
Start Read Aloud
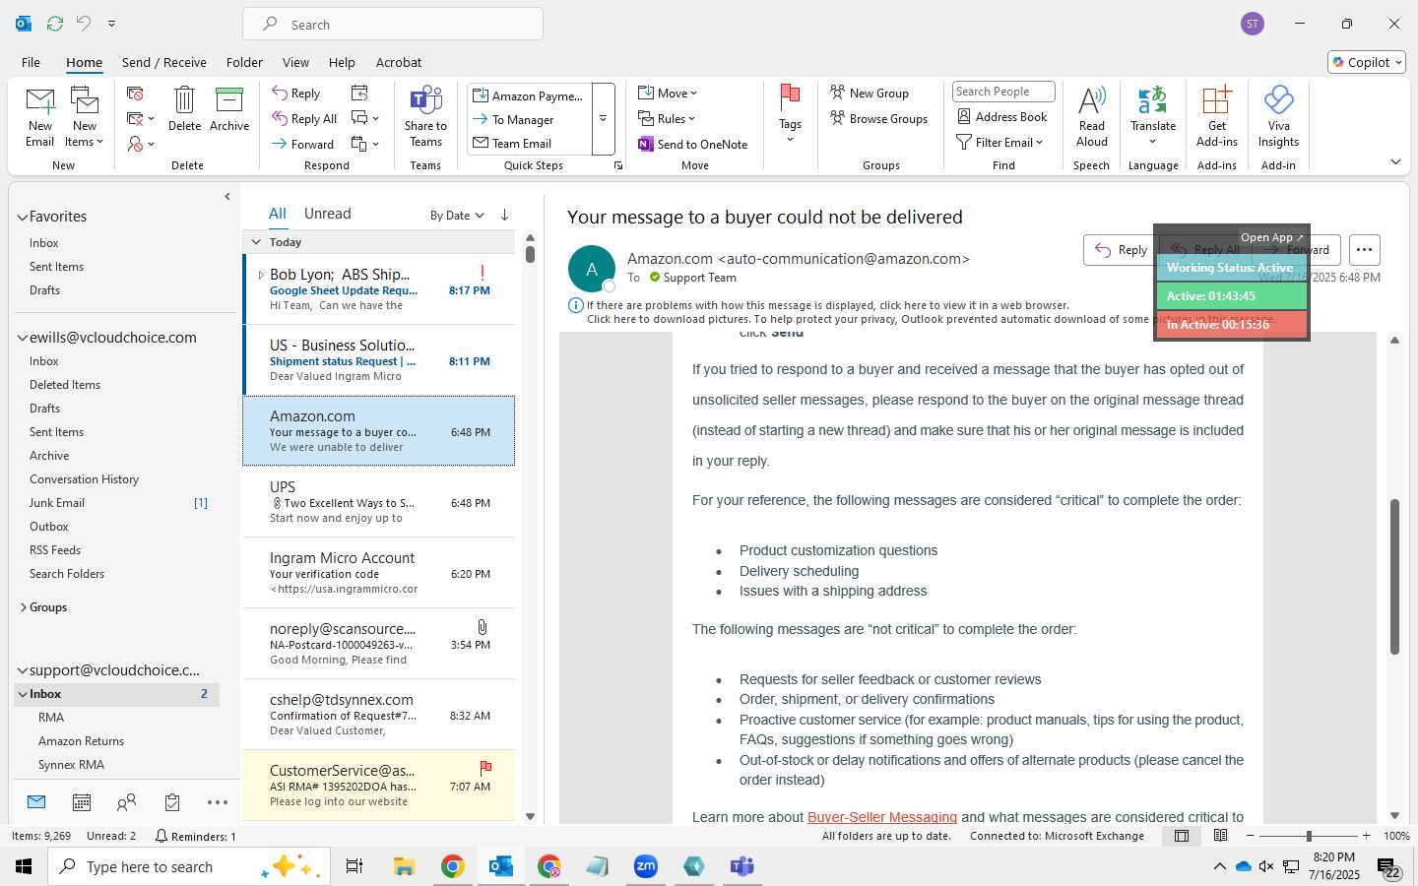click(1092, 117)
